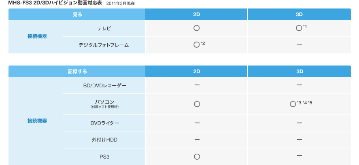This screenshot has height=165, width=359.
Task: Click the PS3 2D circle mark
Action: click(197, 157)
